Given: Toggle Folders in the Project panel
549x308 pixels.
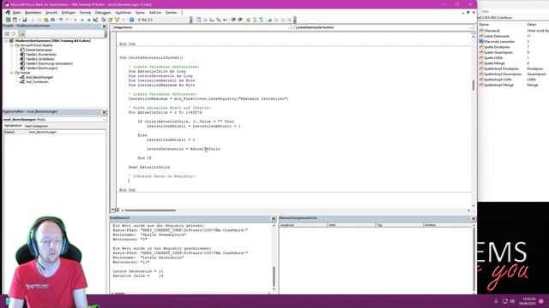Looking at the screenshot, I should tap(21, 33).
